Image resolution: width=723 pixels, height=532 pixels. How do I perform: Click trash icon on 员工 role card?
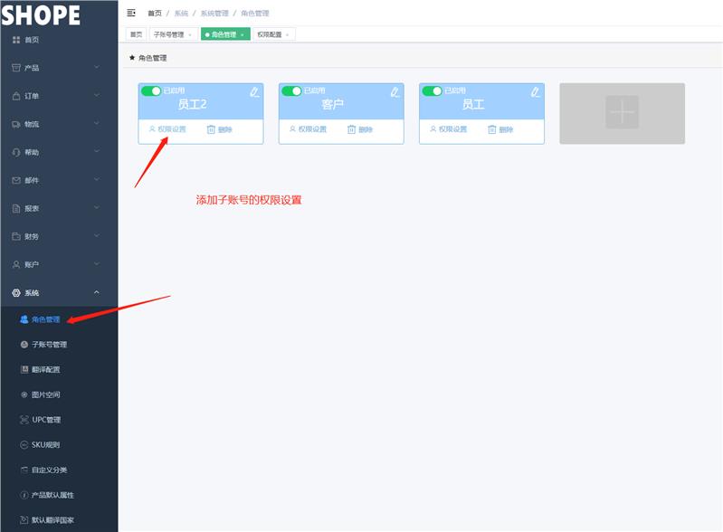pos(492,129)
